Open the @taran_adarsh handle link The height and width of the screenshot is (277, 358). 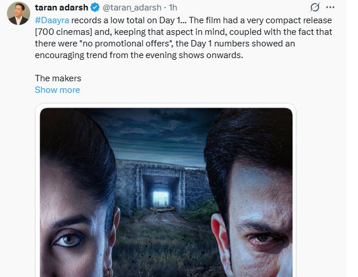(x=132, y=8)
